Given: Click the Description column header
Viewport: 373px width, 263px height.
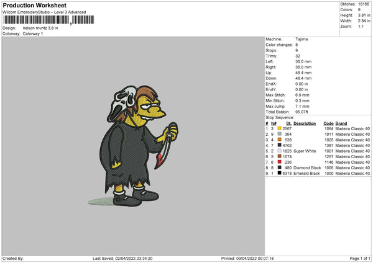Looking at the screenshot, I should [x=305, y=123].
